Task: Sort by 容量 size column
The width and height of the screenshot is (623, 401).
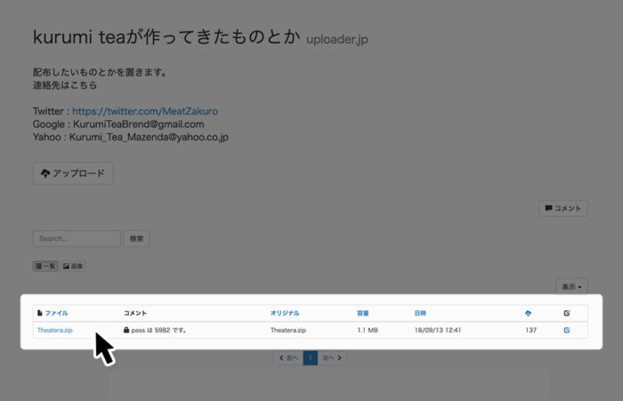Action: (363, 313)
